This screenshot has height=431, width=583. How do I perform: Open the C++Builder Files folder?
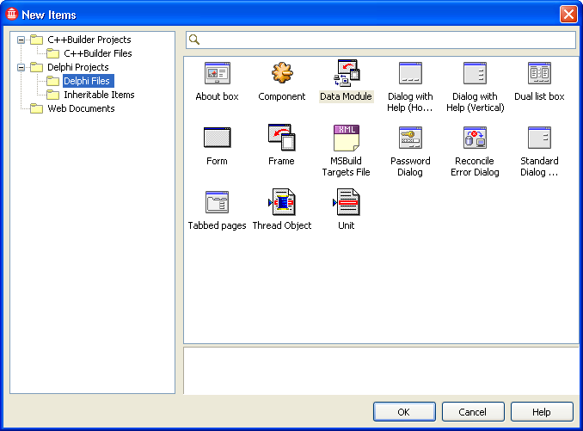[98, 53]
